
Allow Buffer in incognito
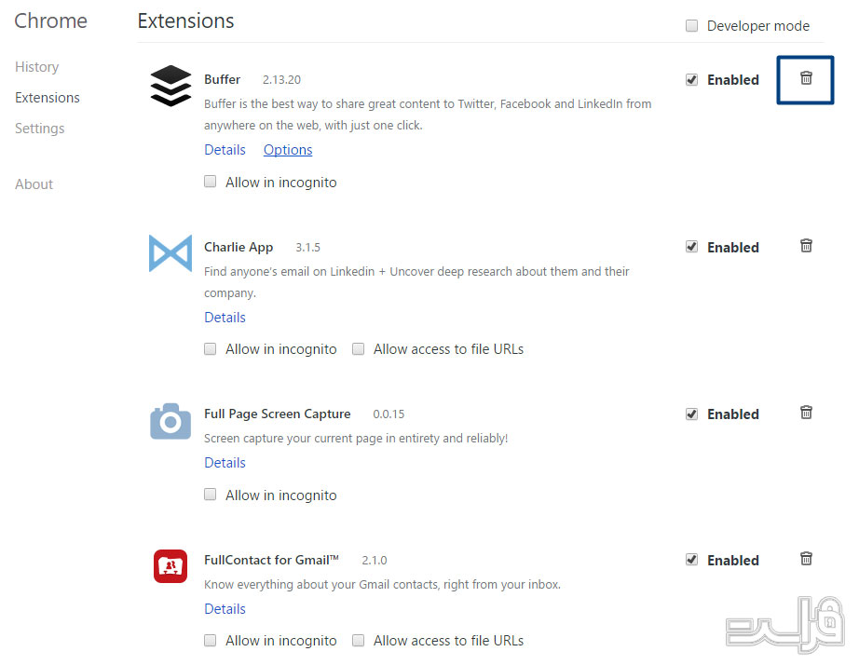coord(211,182)
